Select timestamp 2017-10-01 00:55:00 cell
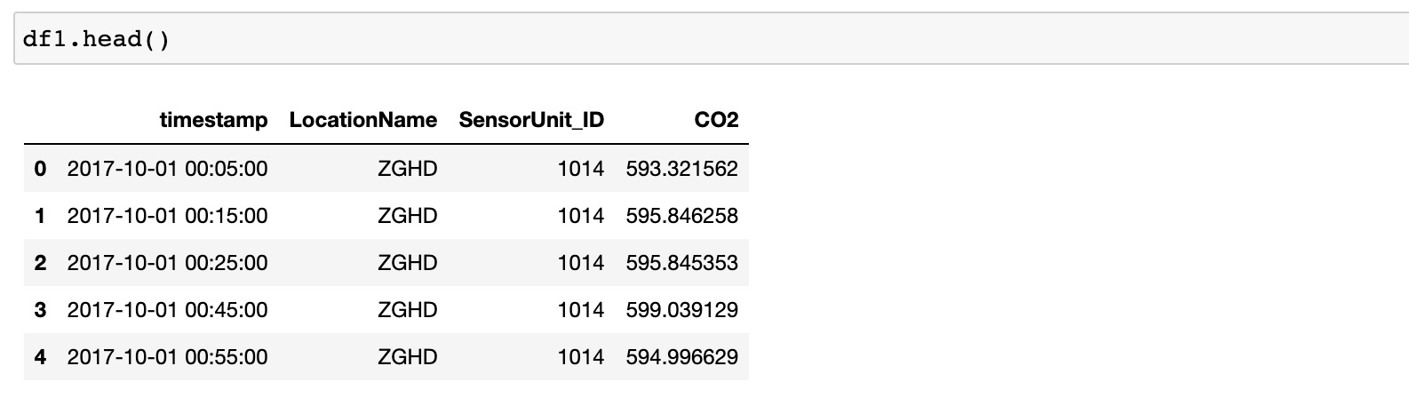The height and width of the screenshot is (398, 1409). pos(167,357)
